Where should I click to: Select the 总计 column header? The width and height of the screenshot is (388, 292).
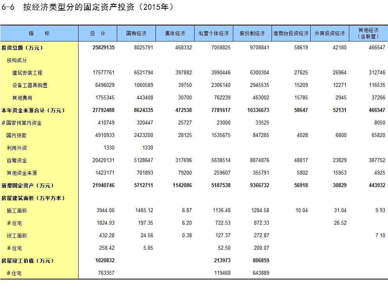[x=97, y=34]
